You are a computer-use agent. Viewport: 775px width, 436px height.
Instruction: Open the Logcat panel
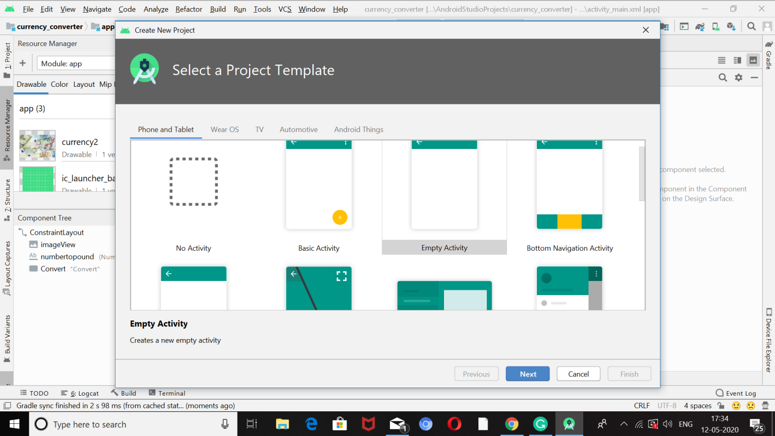tap(84, 393)
